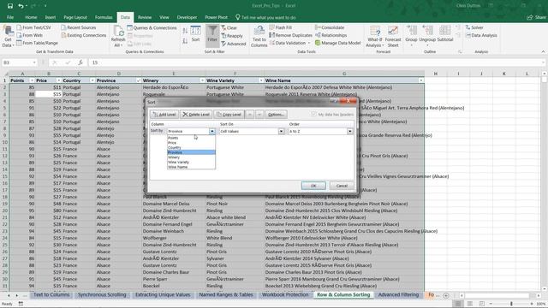Image resolution: width=548 pixels, height=308 pixels.
Task: Click the Group outline button
Action: [x=411, y=36]
